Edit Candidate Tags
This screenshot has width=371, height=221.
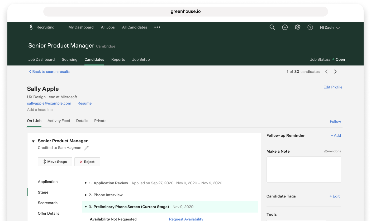pos(335,196)
